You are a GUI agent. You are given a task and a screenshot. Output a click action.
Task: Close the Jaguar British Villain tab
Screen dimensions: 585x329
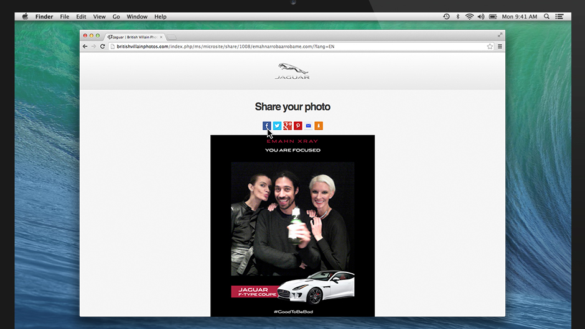tap(161, 37)
